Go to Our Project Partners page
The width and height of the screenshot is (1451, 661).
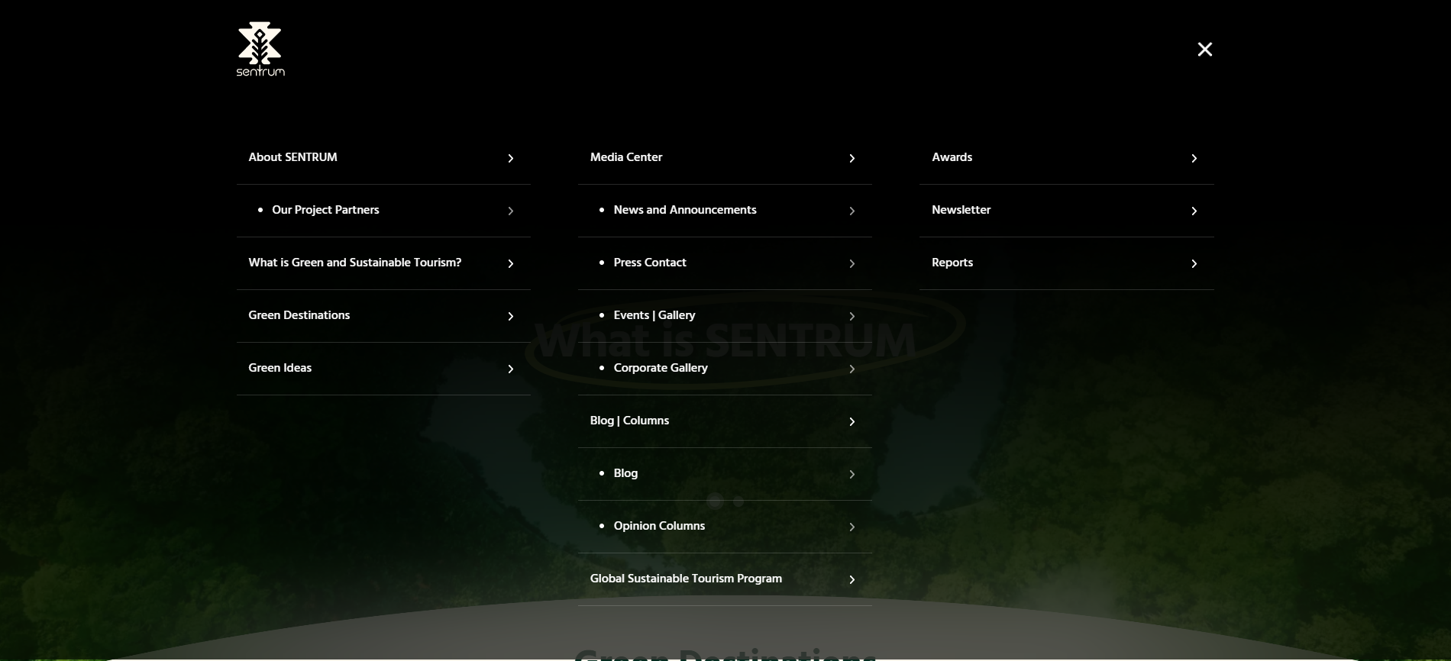point(325,210)
